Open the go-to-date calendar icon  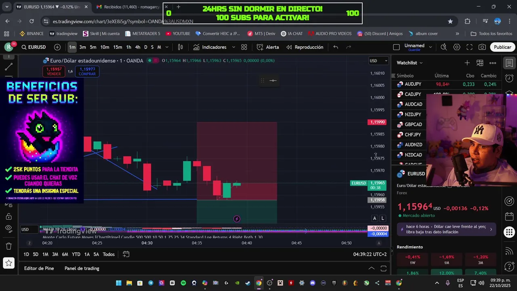click(126, 254)
